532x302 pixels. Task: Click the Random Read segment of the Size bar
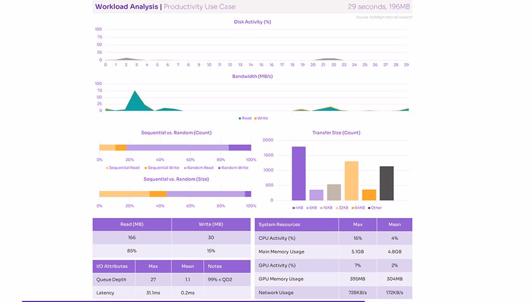pos(206,194)
